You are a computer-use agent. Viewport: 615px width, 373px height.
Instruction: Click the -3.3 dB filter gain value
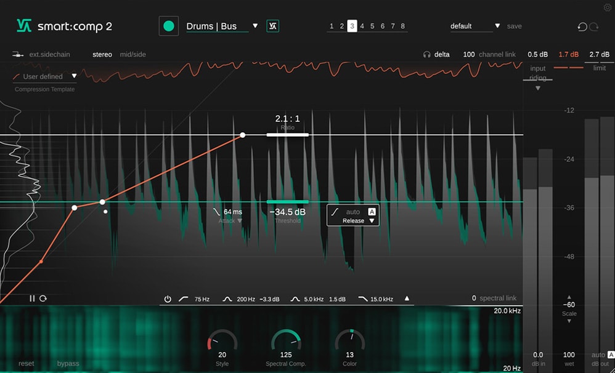tap(269, 299)
